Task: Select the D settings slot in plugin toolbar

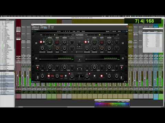Action: [x=69, y=31]
